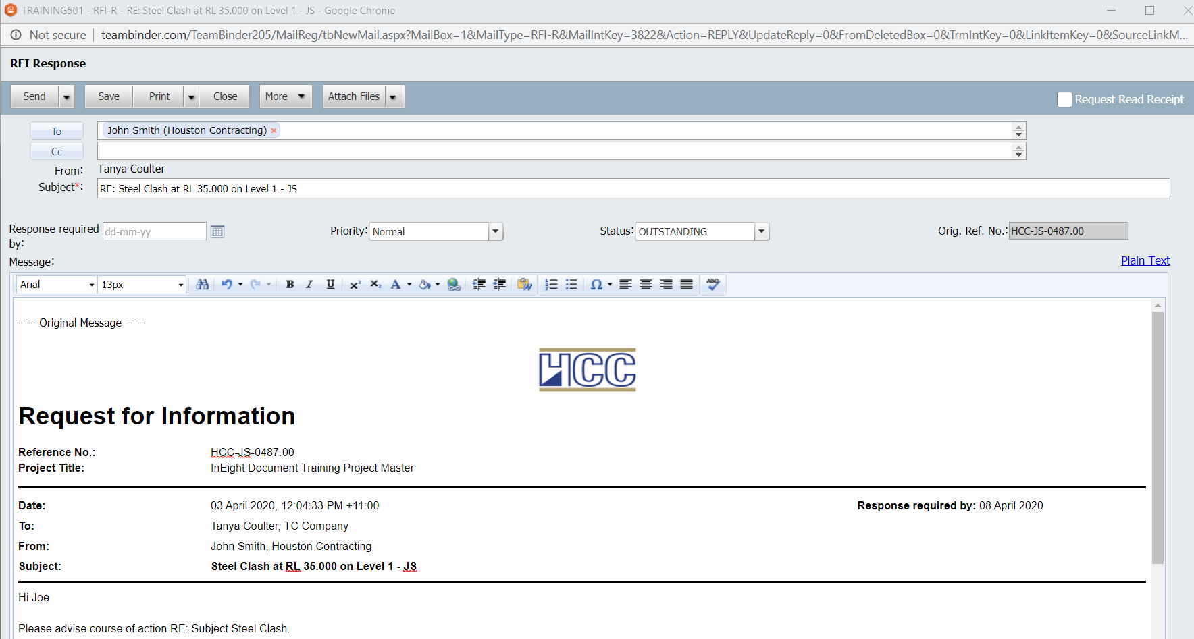Viewport: 1194px width, 639px height.
Task: Justify the message text
Action: (x=686, y=284)
